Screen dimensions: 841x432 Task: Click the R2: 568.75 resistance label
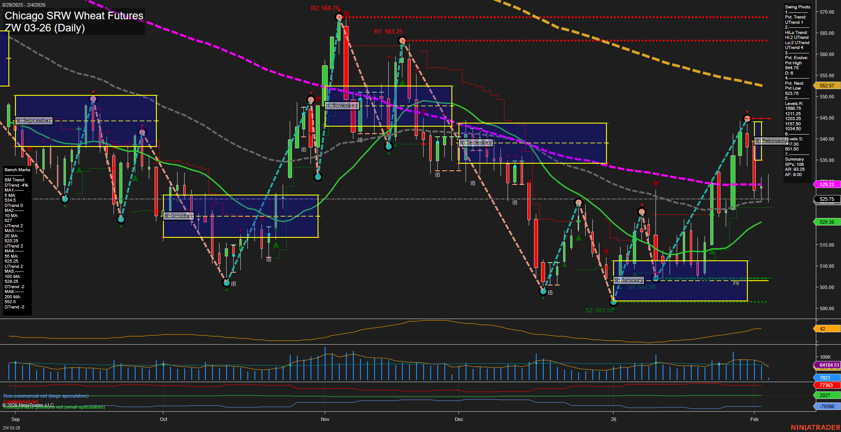tap(325, 8)
